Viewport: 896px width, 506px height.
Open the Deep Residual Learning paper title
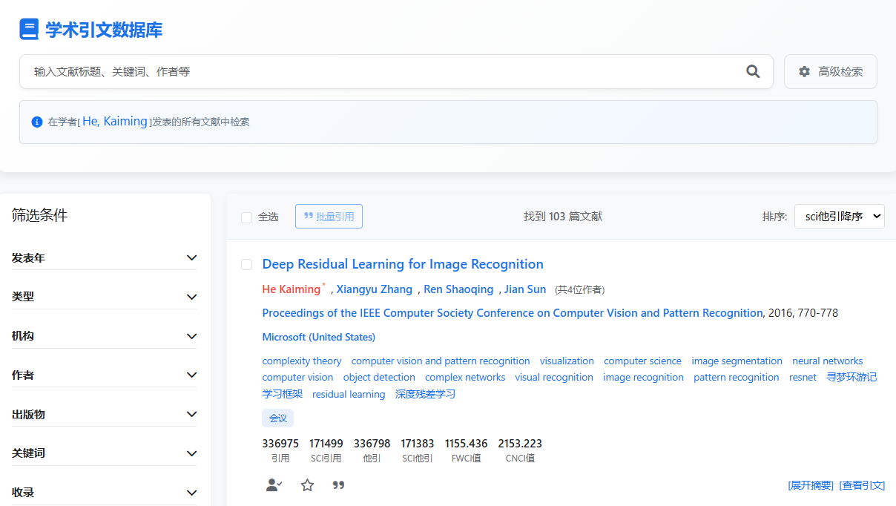click(403, 264)
